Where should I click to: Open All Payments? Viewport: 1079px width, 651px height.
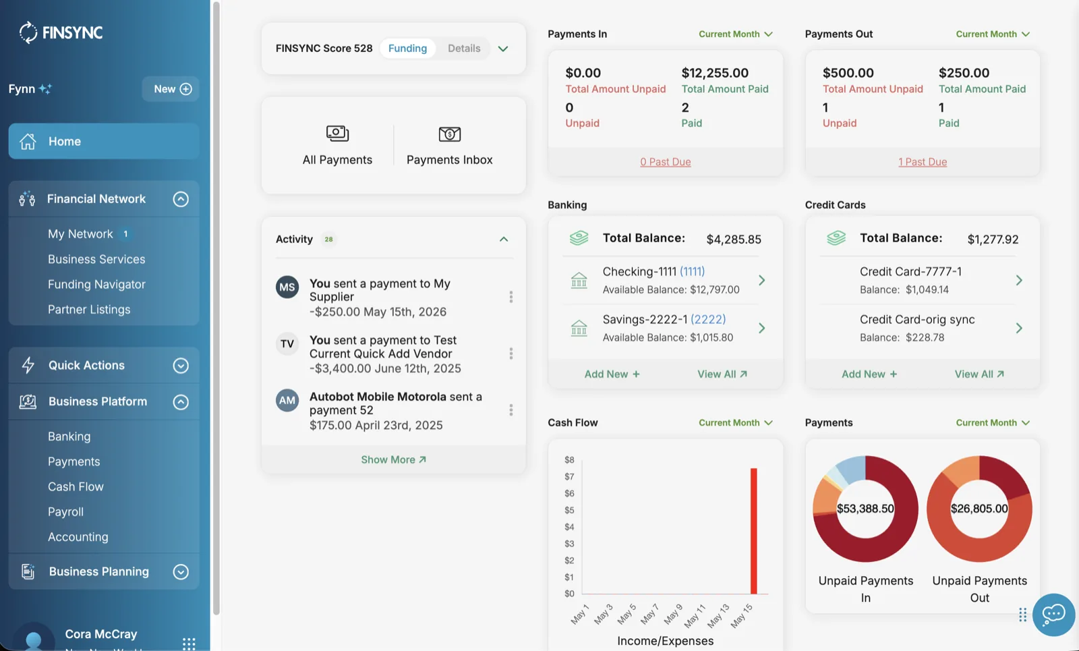[337, 145]
